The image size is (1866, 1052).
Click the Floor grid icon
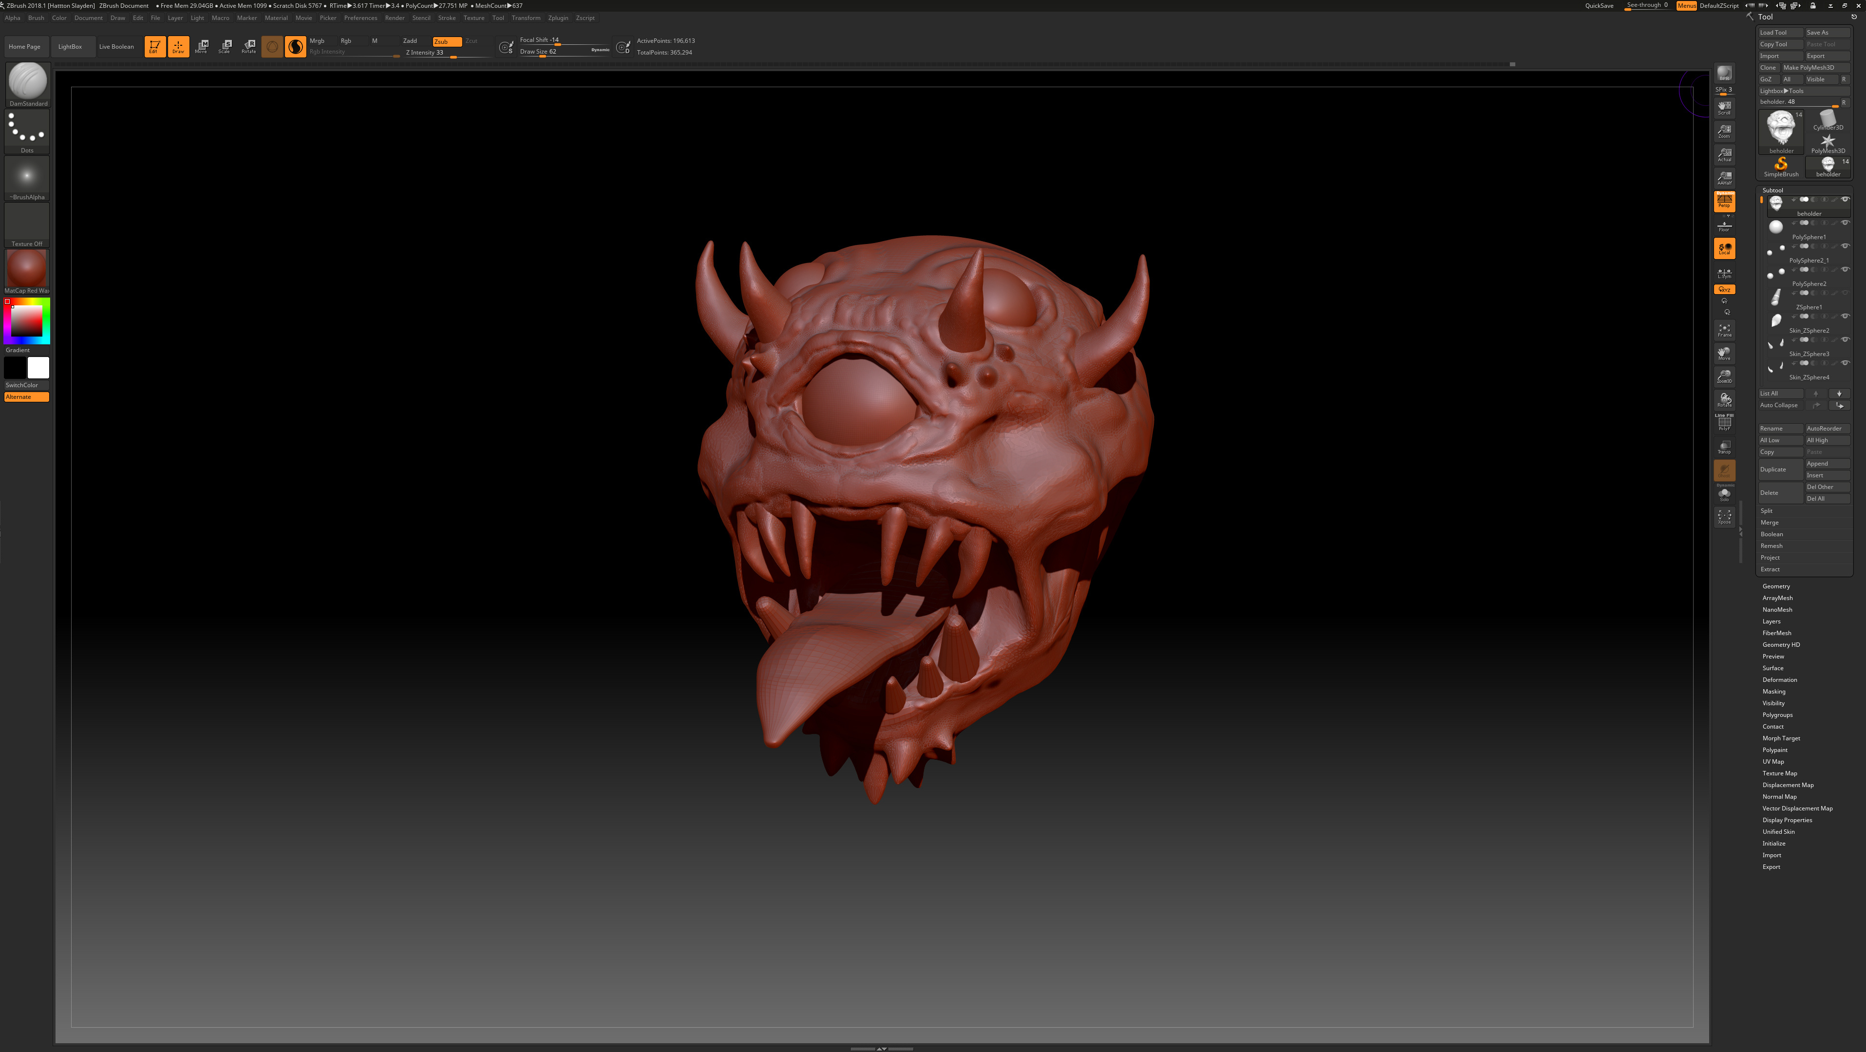[1724, 226]
